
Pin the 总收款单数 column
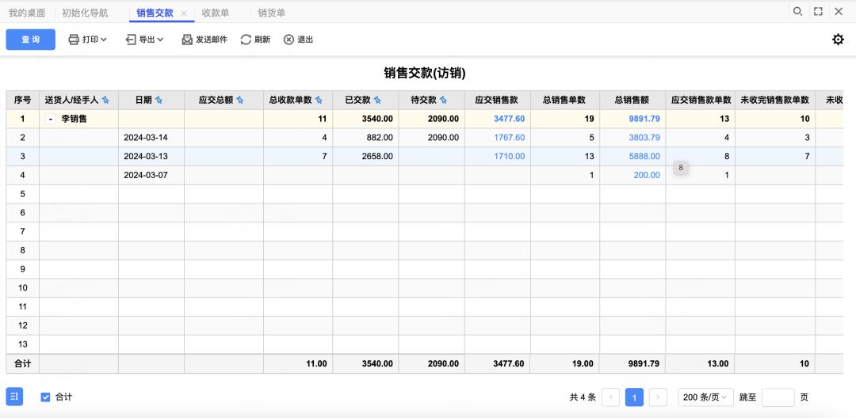click(319, 101)
